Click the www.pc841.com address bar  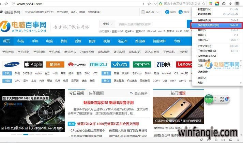(x=76, y=4)
